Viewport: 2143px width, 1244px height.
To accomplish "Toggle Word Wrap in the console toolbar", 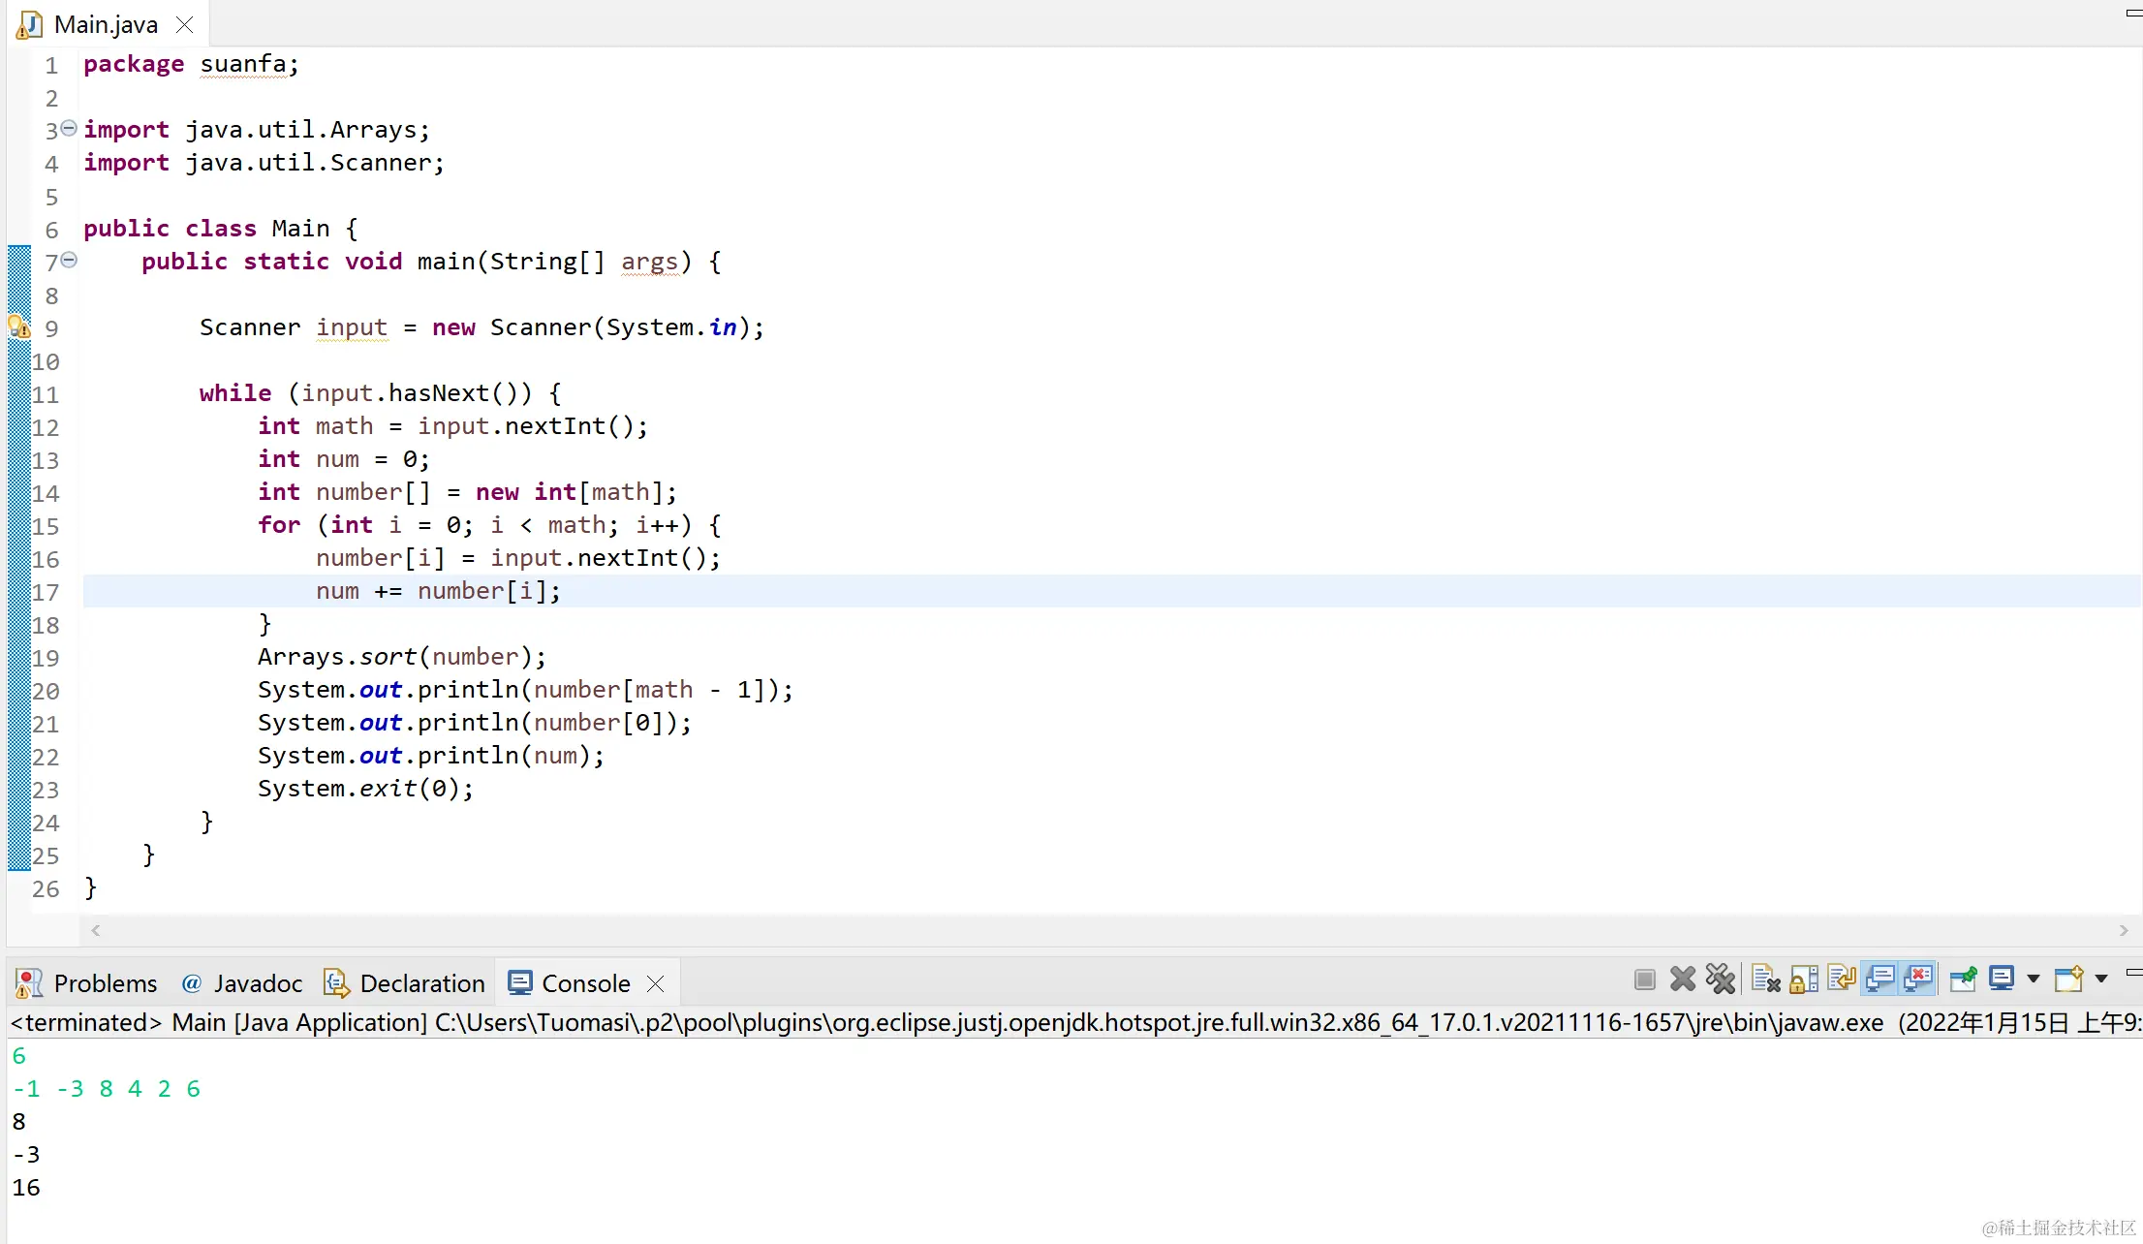I will 1841,980.
